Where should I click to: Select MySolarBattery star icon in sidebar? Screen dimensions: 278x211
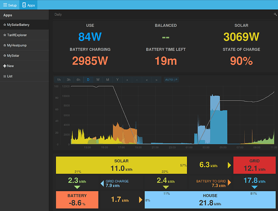[5, 25]
